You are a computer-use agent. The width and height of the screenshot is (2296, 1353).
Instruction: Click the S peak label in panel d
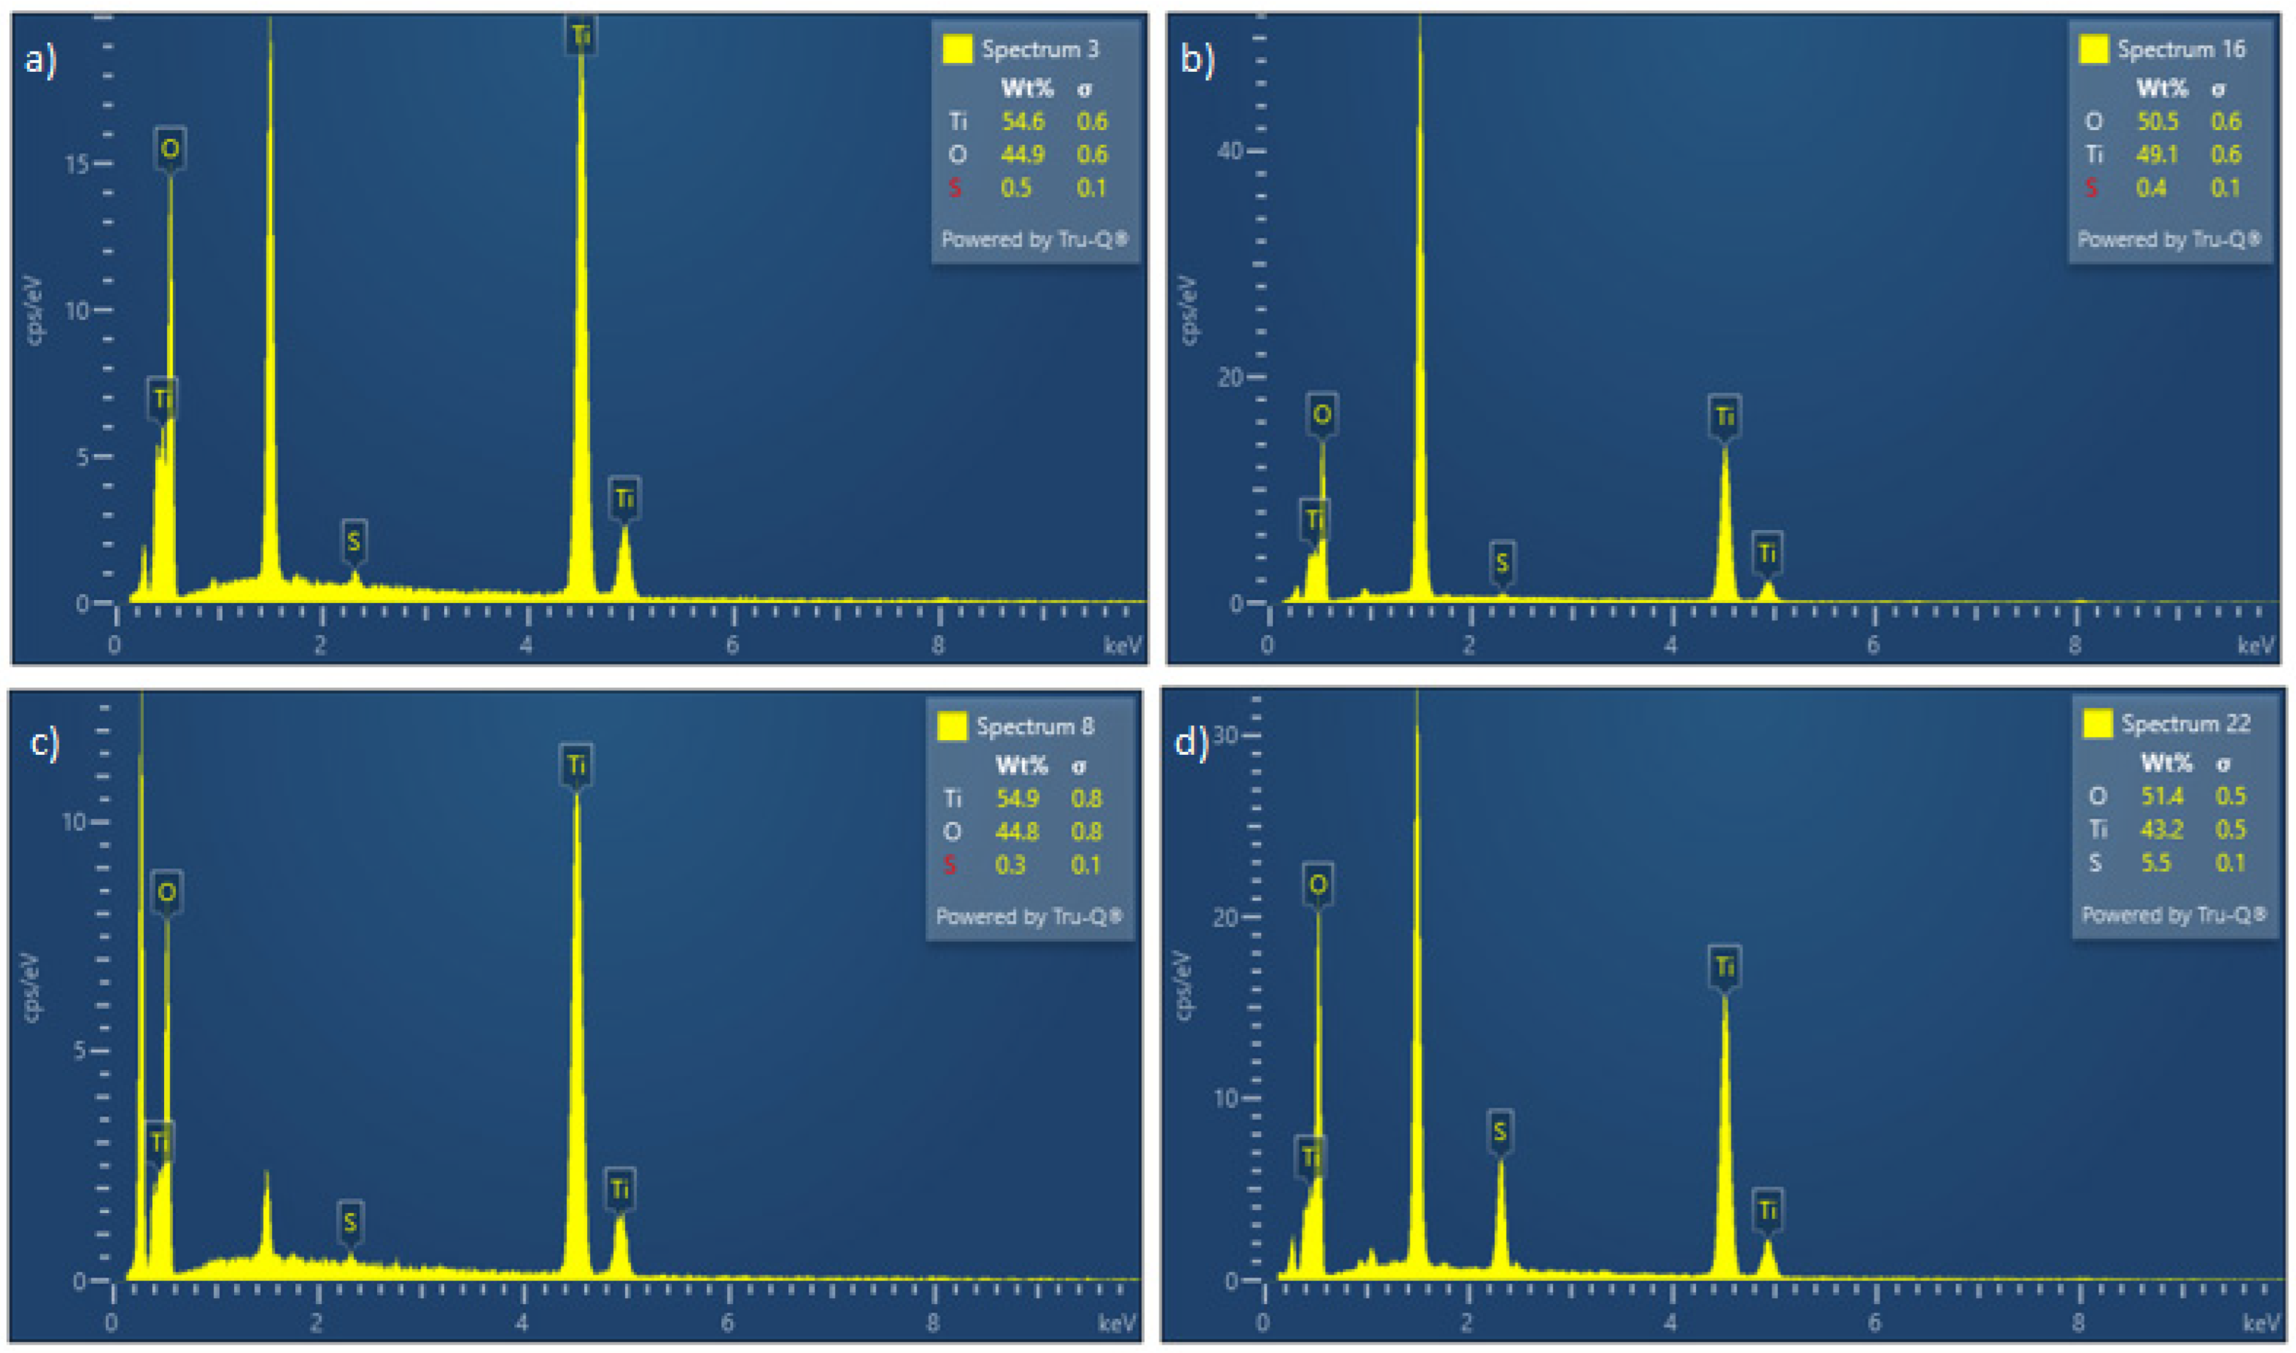[1500, 1131]
